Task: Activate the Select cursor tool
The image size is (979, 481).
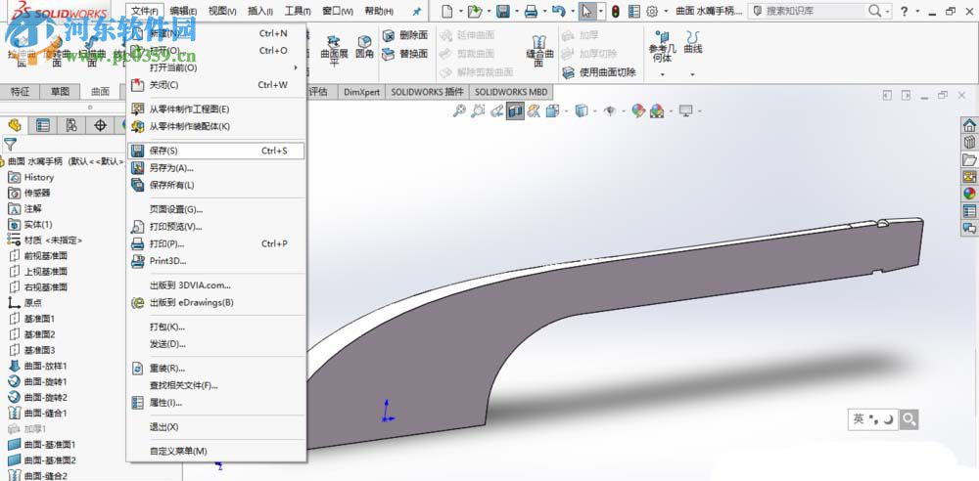Action: pyautogui.click(x=586, y=11)
